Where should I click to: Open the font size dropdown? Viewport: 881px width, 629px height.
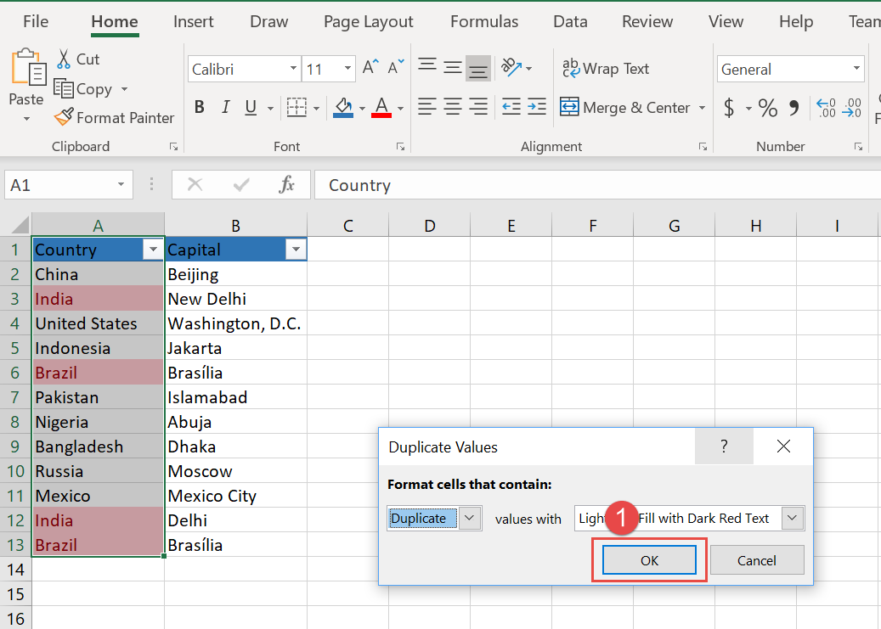coord(346,68)
